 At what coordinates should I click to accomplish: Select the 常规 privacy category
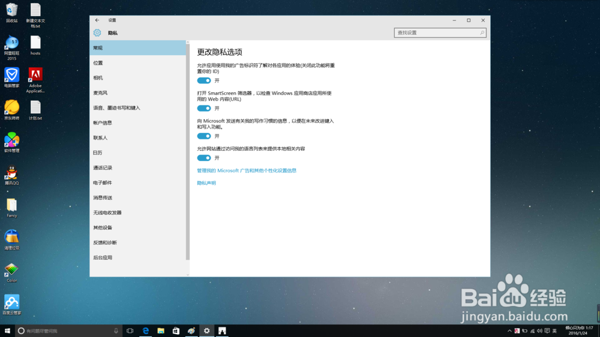click(138, 48)
